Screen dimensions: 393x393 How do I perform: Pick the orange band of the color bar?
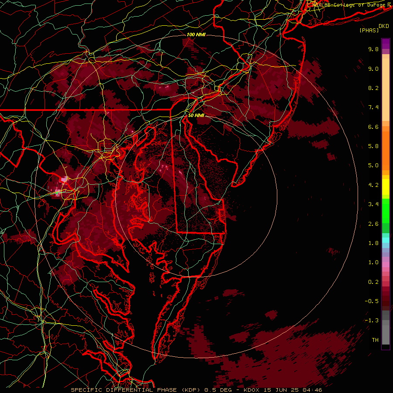pyautogui.click(x=386, y=150)
